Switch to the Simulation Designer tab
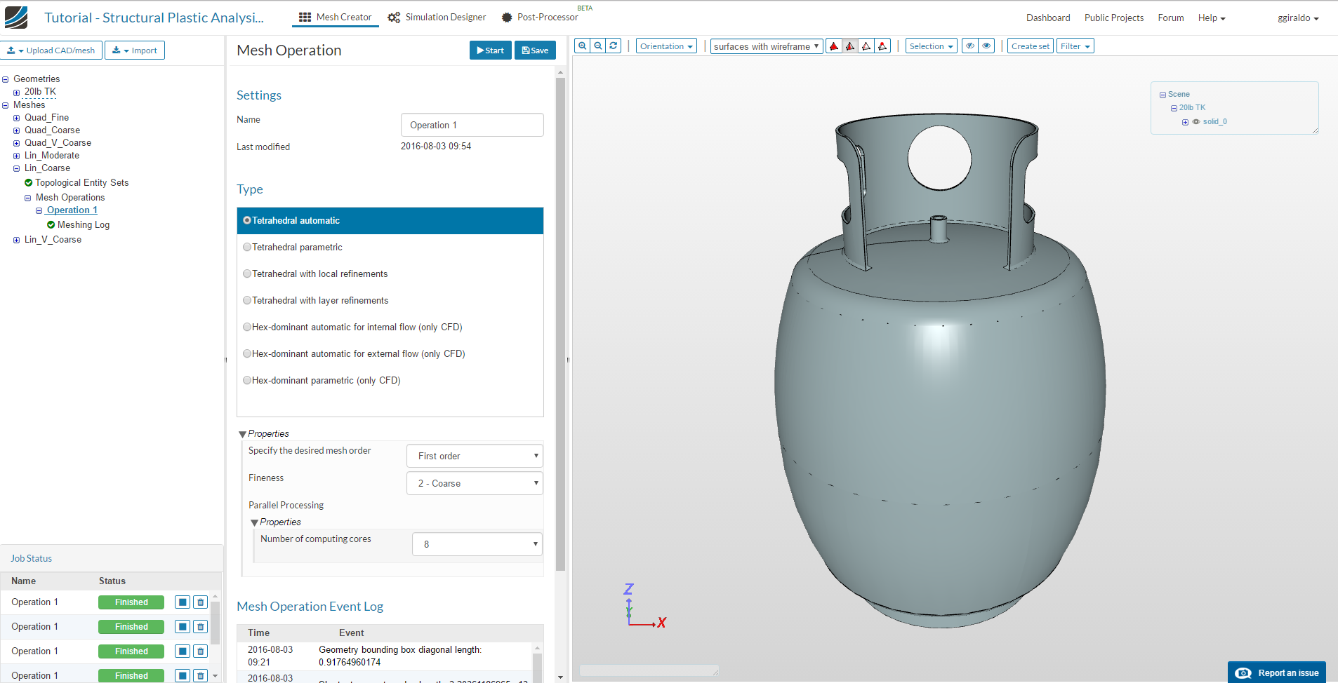 [x=438, y=18]
